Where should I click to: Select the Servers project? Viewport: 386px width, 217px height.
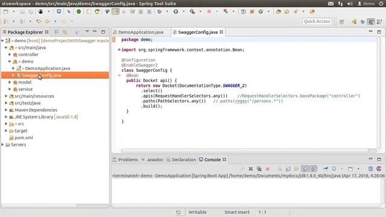coord(18,145)
